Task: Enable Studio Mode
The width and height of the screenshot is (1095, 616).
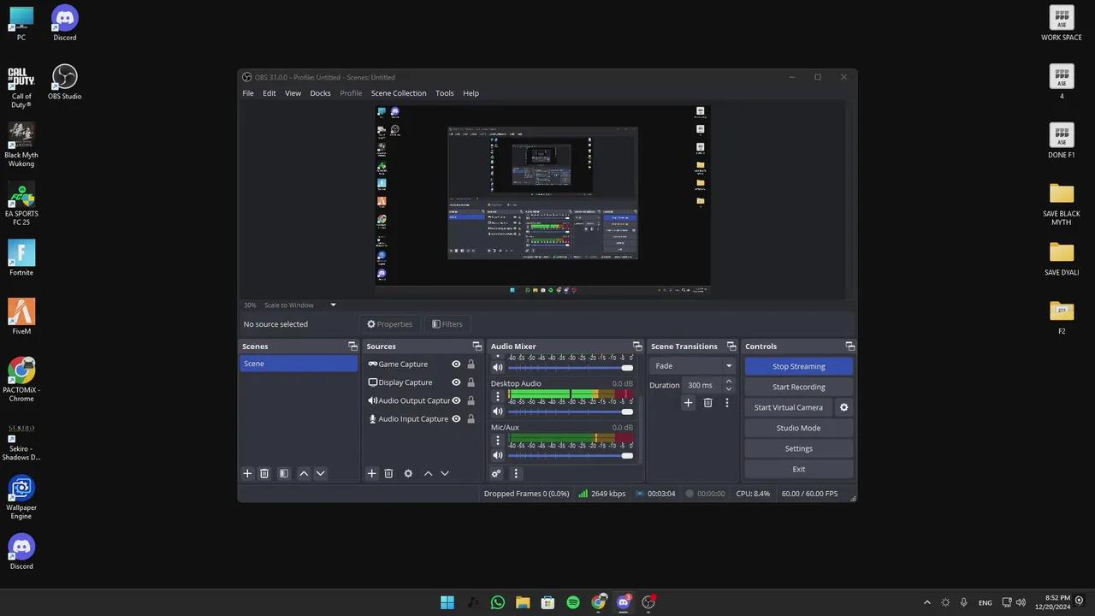Action: (798, 428)
